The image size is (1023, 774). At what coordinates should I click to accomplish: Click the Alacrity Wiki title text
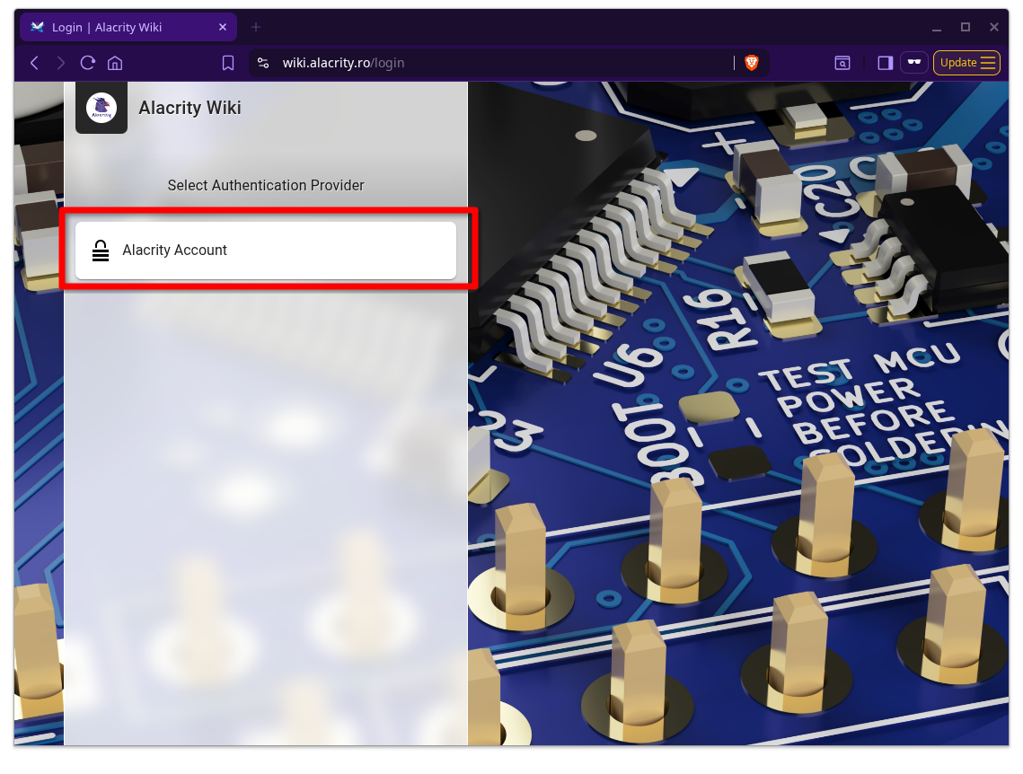190,108
